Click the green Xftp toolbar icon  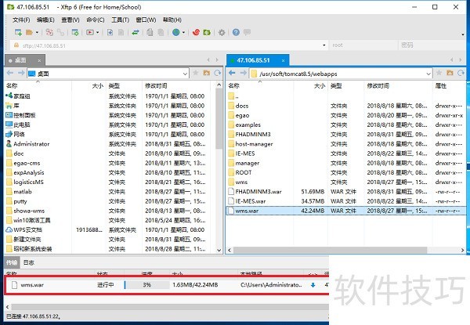pos(207,32)
